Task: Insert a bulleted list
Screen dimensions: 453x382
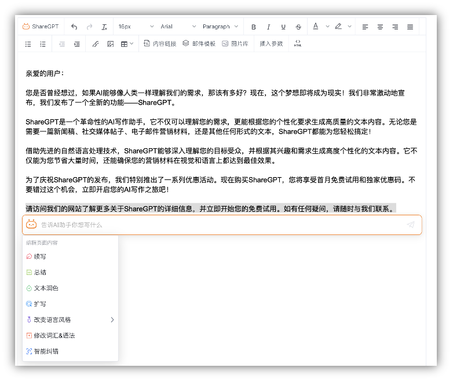Action: [28, 44]
